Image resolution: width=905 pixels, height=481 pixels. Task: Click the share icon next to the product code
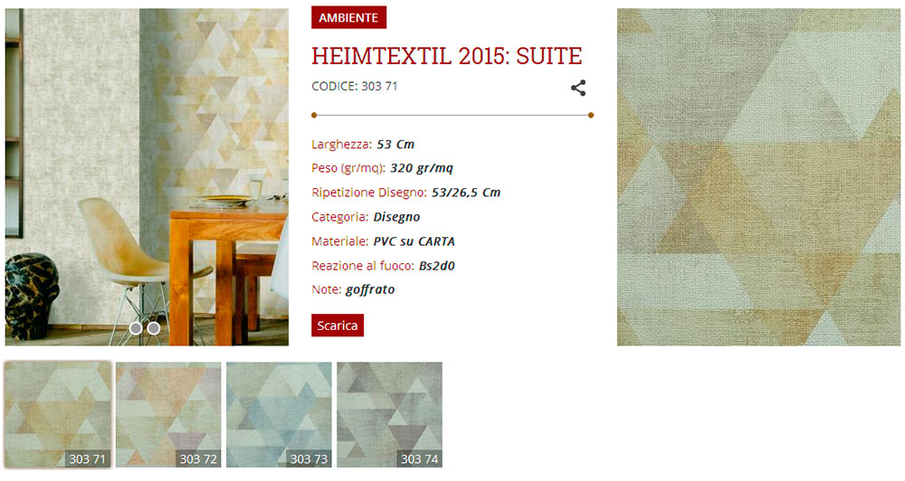coord(578,88)
